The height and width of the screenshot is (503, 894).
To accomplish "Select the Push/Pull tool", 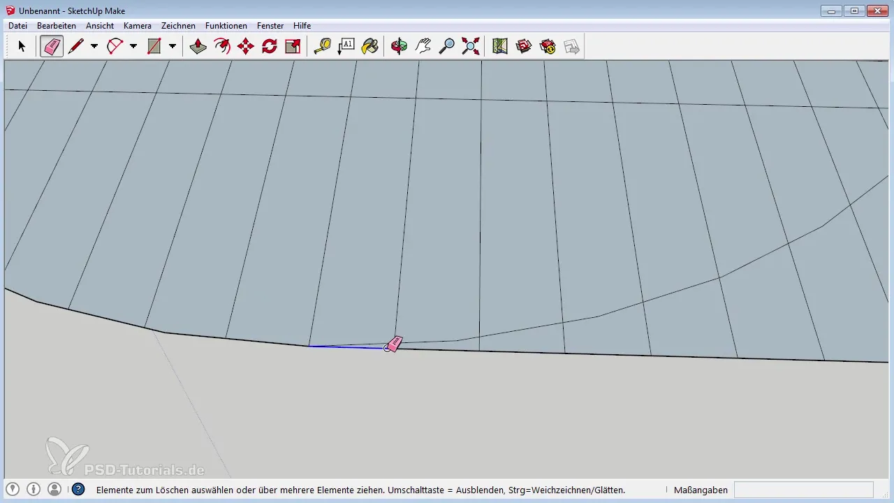I will click(x=198, y=46).
